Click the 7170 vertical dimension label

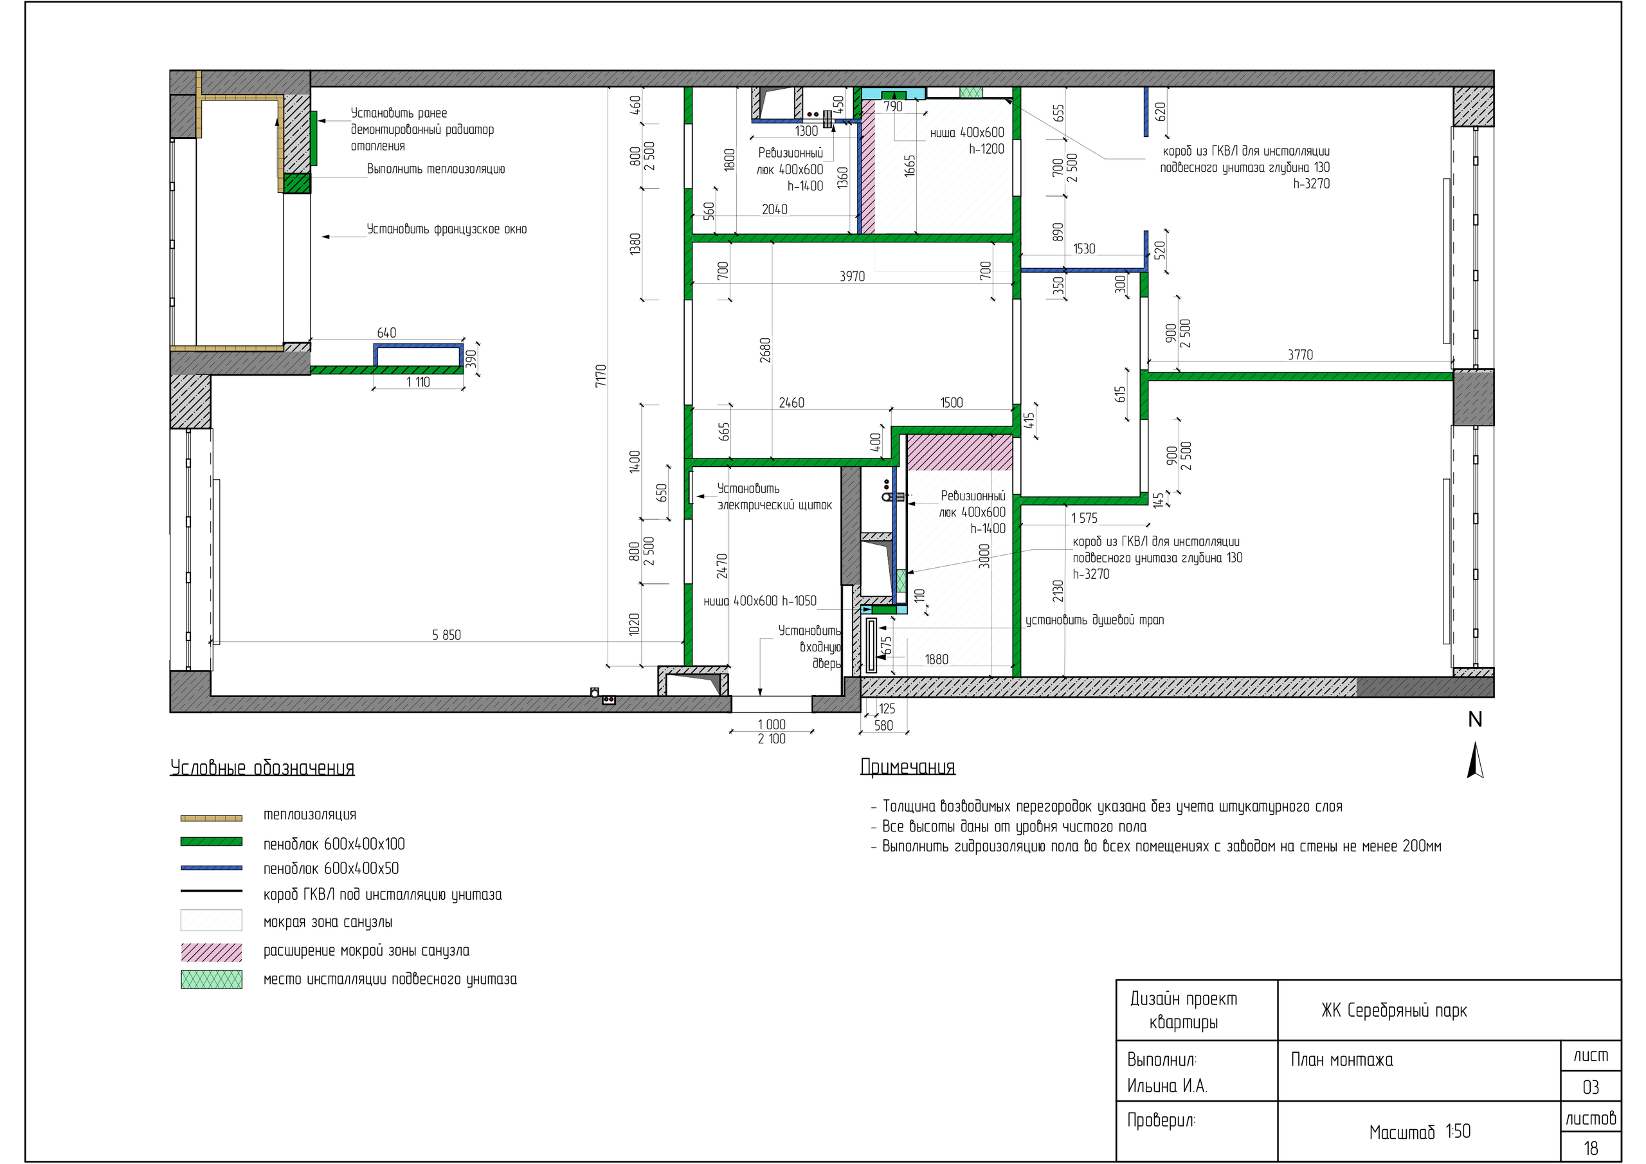point(601,375)
